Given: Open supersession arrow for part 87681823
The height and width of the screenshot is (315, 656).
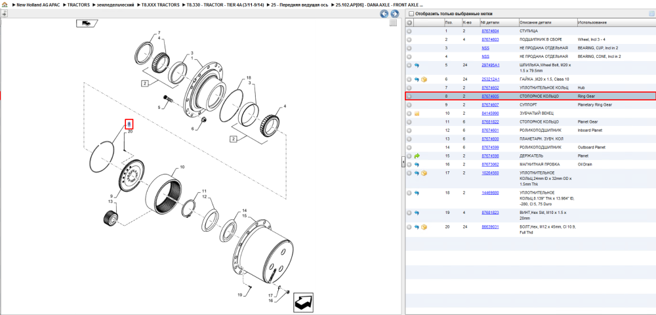Looking at the screenshot, I should tap(417, 213).
